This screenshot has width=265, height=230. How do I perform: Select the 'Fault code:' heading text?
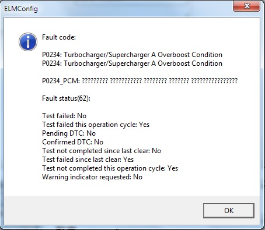point(59,37)
